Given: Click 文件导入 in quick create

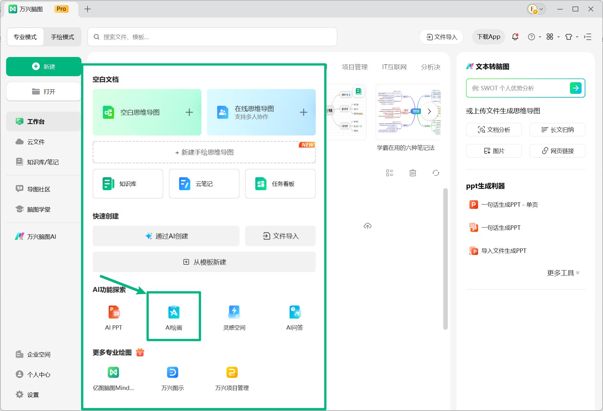Looking at the screenshot, I should pos(280,236).
